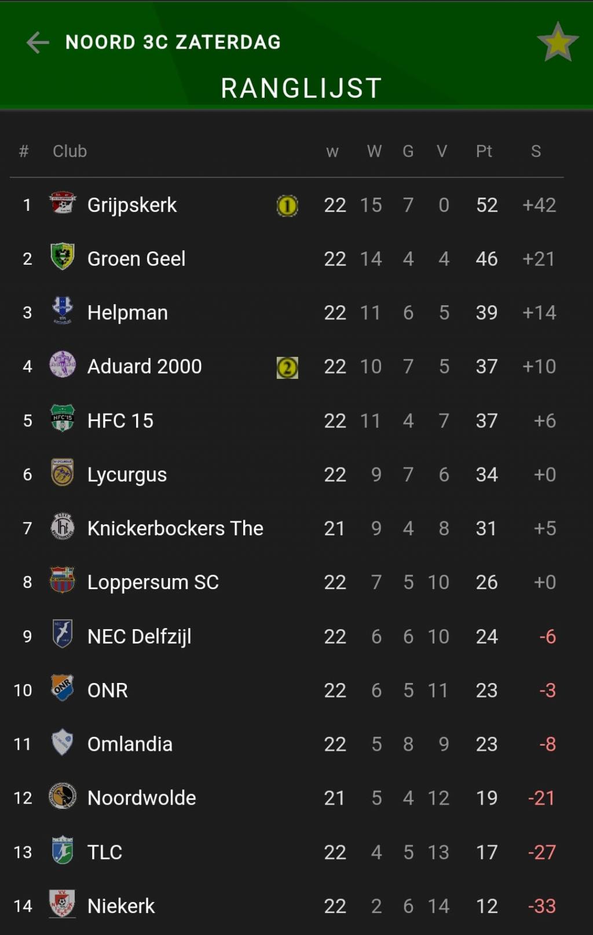This screenshot has height=935, width=593.
Task: Tap Aduard 2000 purple crest
Action: click(x=62, y=365)
